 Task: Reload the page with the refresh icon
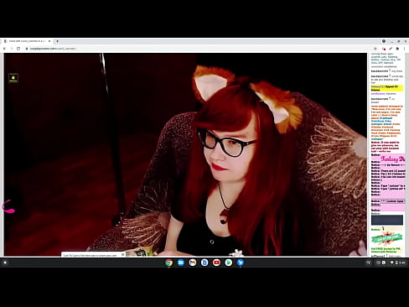point(18,49)
